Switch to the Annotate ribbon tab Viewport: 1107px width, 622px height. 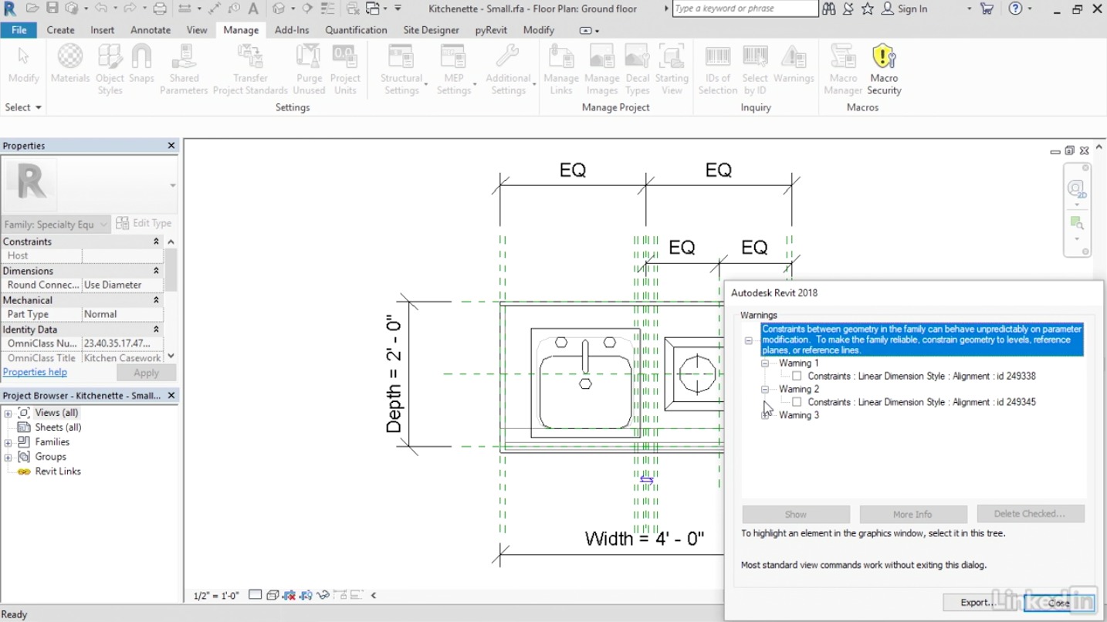[x=150, y=30]
